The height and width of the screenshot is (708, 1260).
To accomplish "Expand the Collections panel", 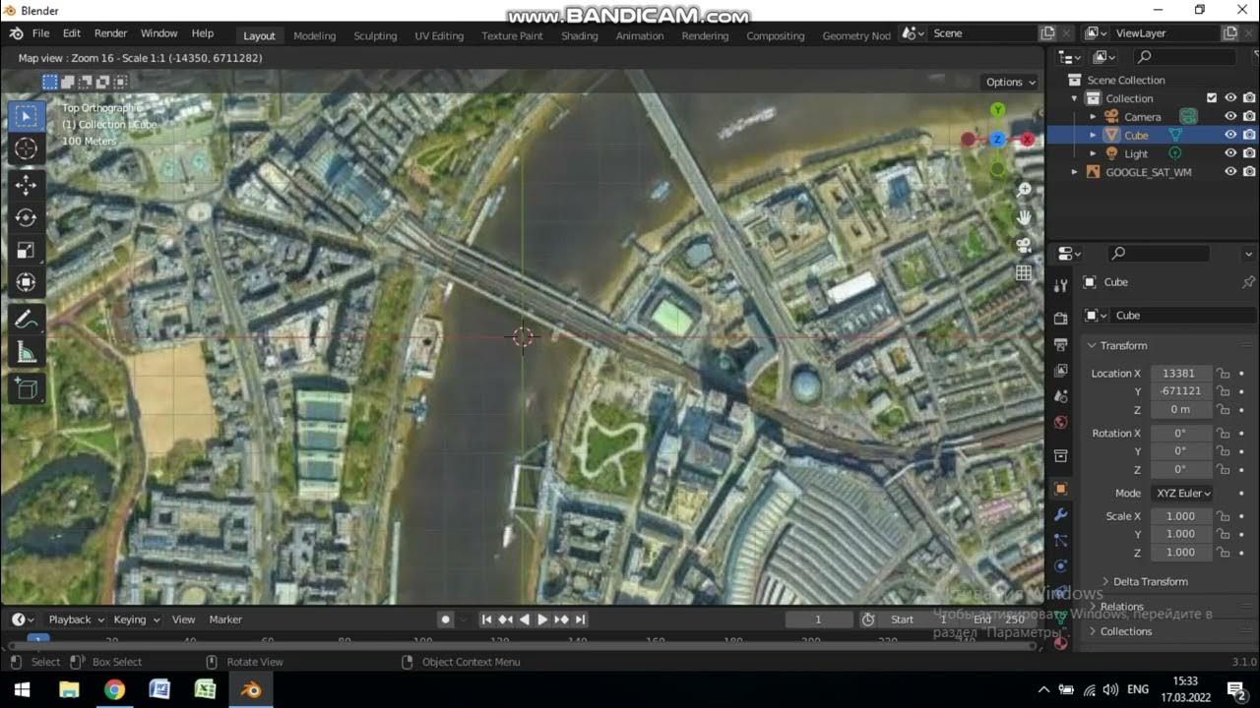I will [x=1125, y=631].
